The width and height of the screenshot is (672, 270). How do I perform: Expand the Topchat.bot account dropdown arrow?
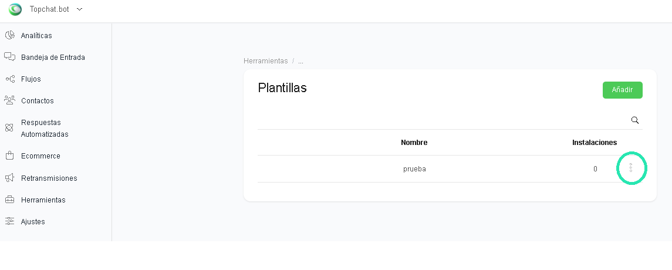(79, 9)
